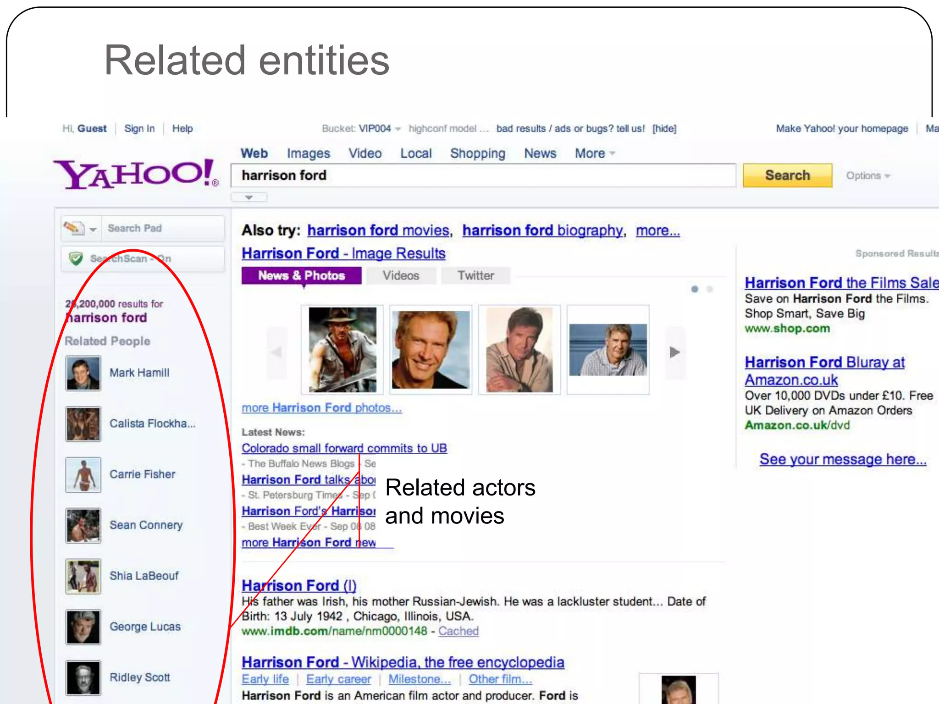Switch to News search
The height and width of the screenshot is (704, 939).
pyautogui.click(x=540, y=154)
